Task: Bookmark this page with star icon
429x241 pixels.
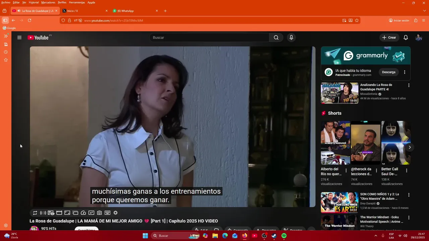Action: (x=357, y=20)
